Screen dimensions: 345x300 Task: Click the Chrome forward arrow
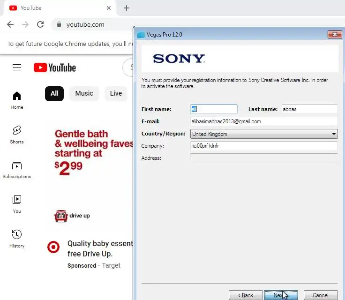point(25,24)
